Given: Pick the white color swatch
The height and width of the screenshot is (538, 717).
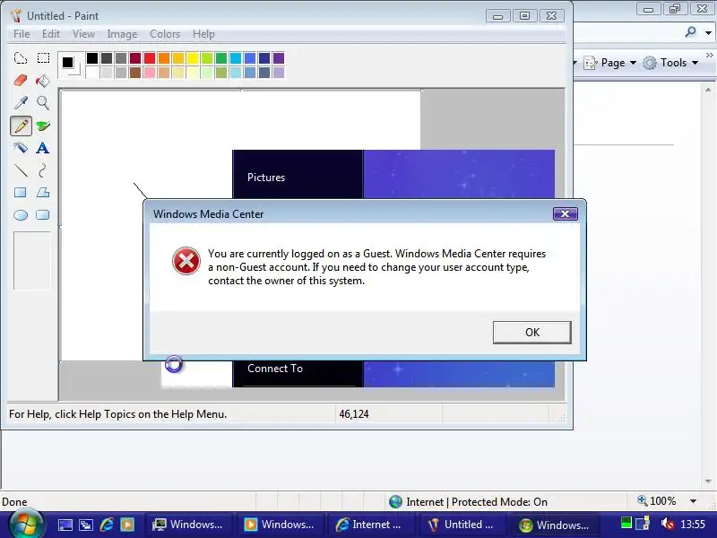Looking at the screenshot, I should (92, 73).
